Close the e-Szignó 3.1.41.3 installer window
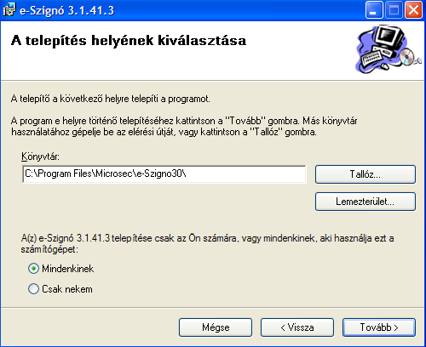The width and height of the screenshot is (426, 347). (x=413, y=10)
